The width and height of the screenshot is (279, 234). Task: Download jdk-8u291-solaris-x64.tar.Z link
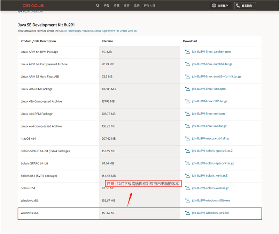[210, 175]
